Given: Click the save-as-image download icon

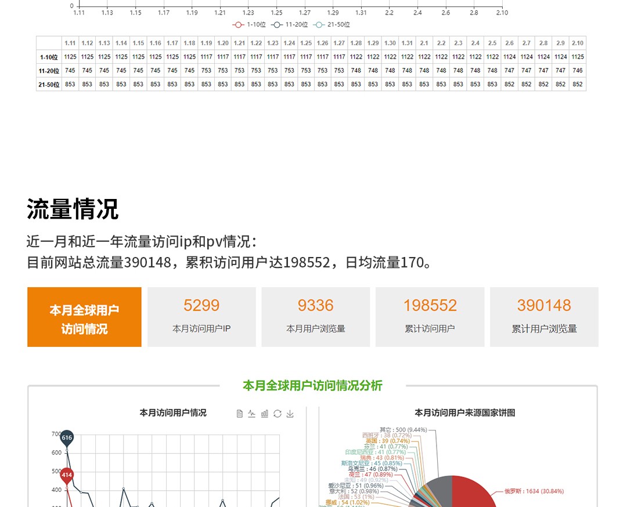Looking at the screenshot, I should 290,414.
